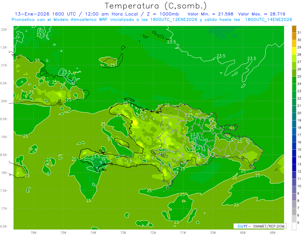This screenshot has height=236, width=306.
Task: Click the "20N" latitude axis label
Action: 4,101
